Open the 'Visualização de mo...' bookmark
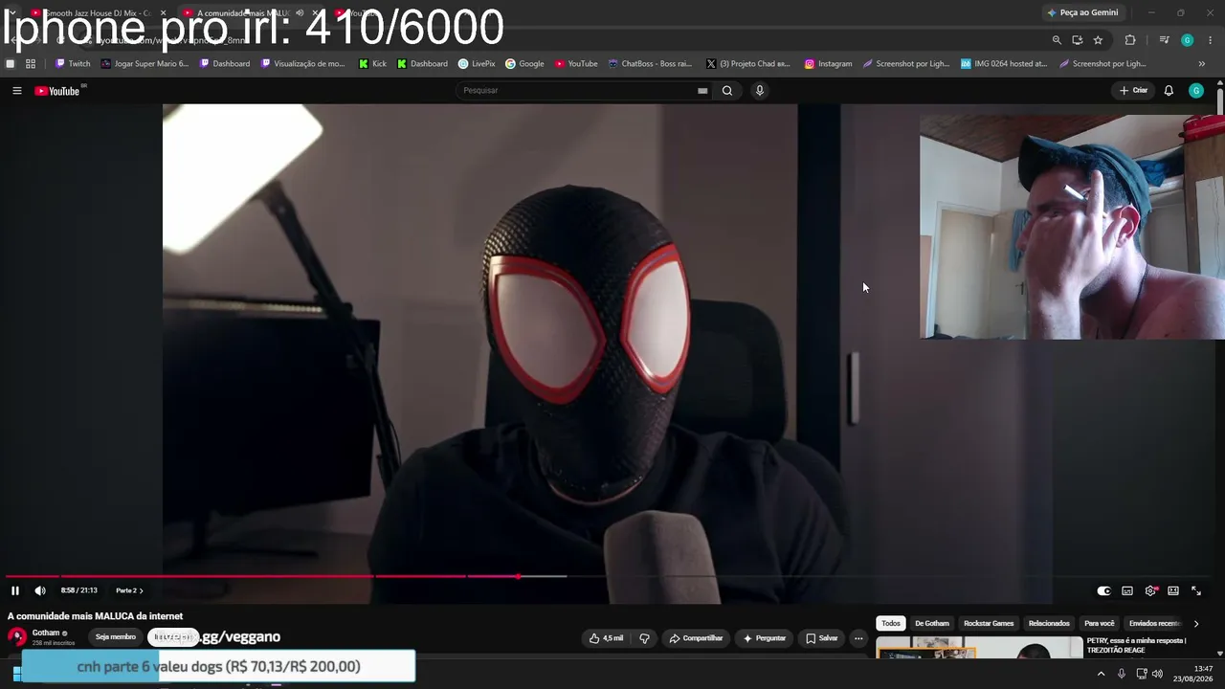Screen dimensions: 1225x689 [x=302, y=64]
